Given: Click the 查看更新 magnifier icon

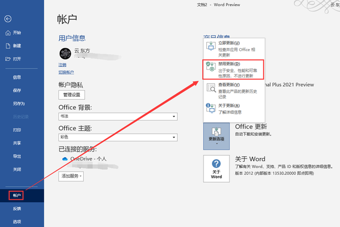Looking at the screenshot, I should point(211,88).
